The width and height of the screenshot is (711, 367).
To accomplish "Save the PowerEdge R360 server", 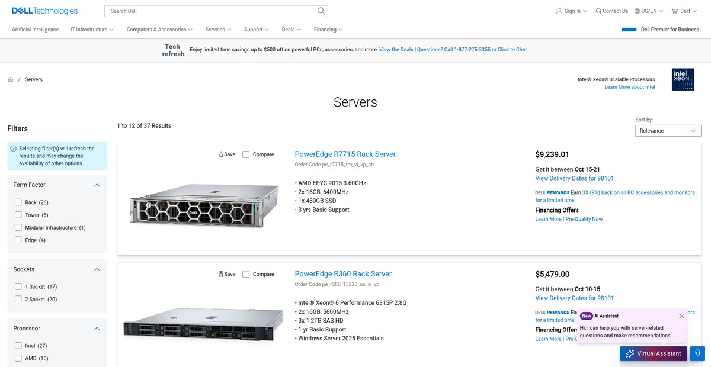I will click(227, 274).
